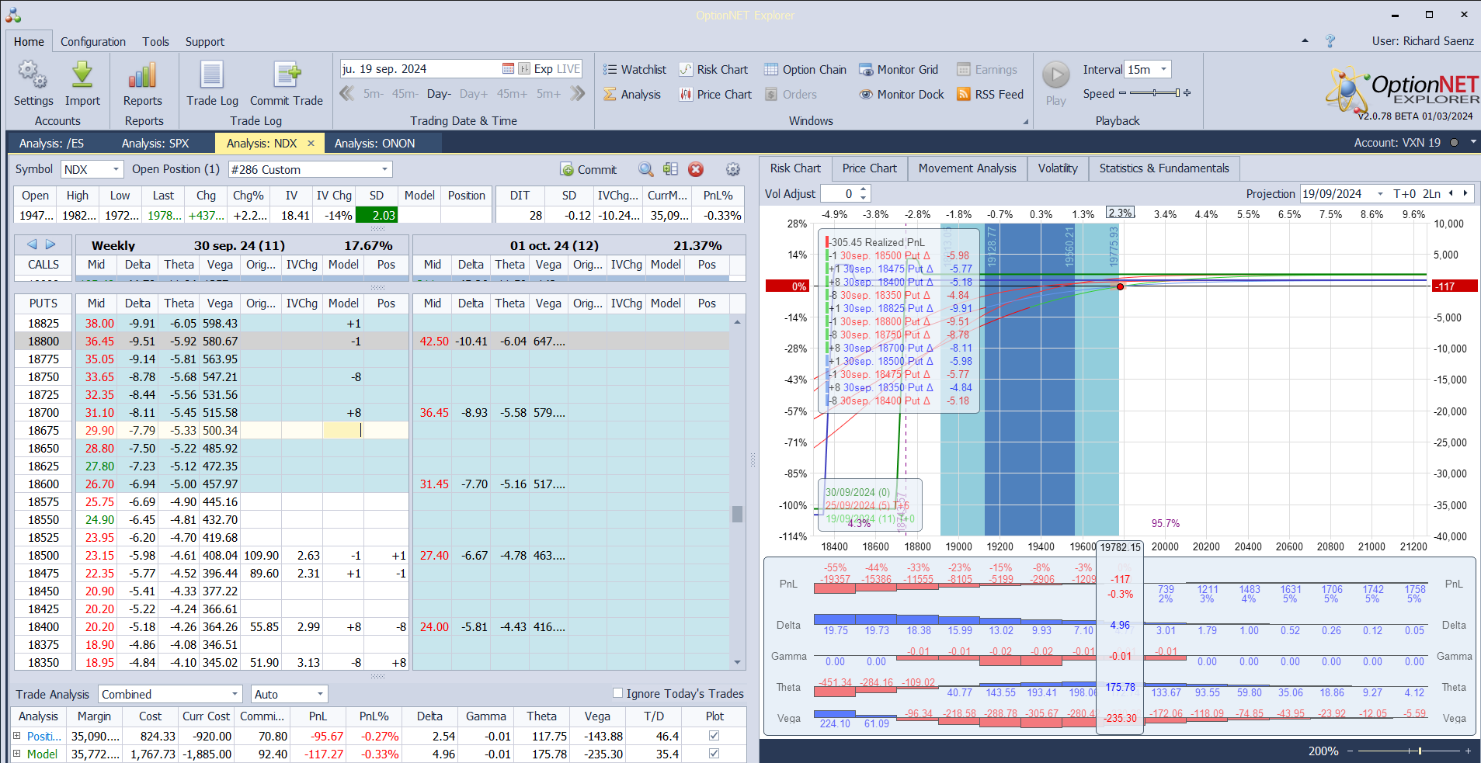Toggle the Plot checkbox for Positi... row
1481x763 pixels.
[x=714, y=736]
